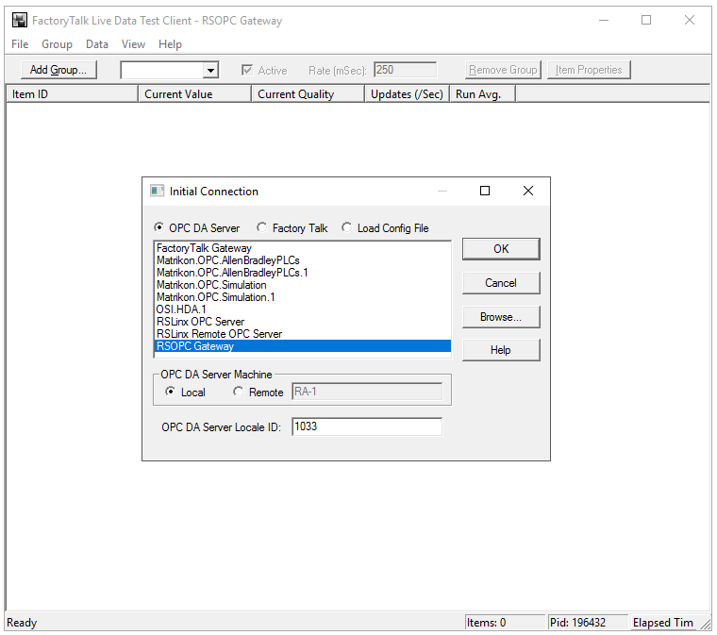
Task: Click the Item ID column header
Action: coord(72,94)
